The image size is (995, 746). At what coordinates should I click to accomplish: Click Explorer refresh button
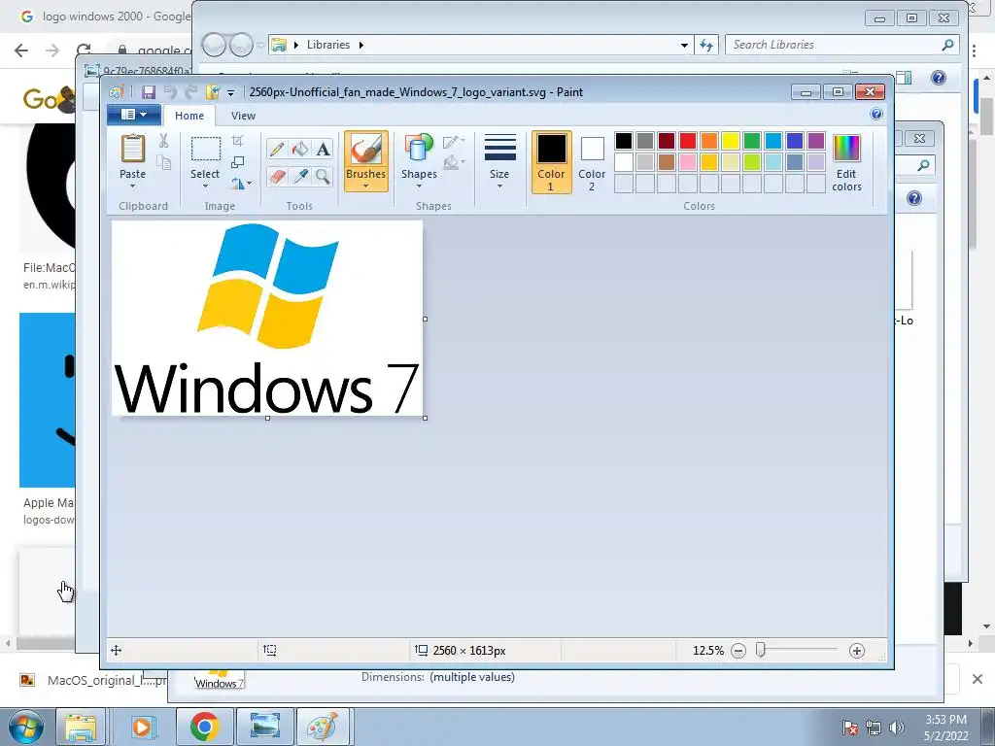[706, 45]
